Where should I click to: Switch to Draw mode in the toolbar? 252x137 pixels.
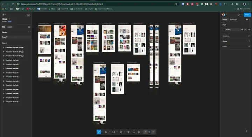146,132
